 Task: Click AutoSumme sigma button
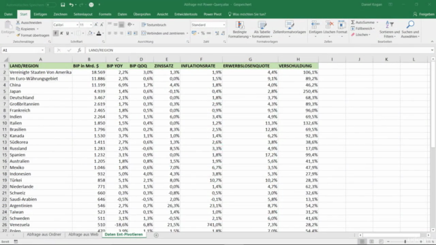pos(363,22)
